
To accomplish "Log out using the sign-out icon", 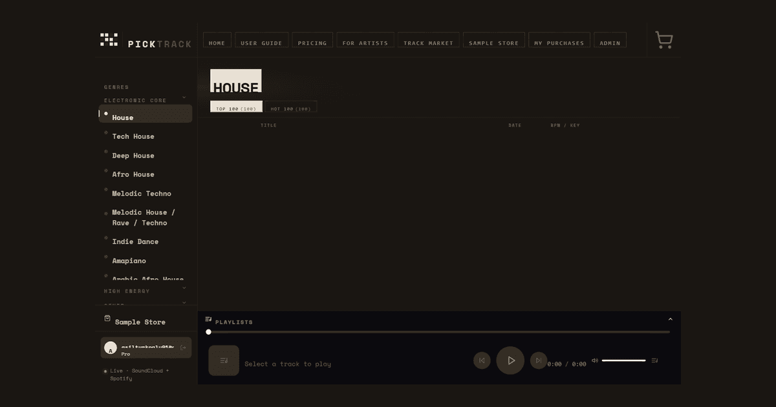I will point(183,348).
